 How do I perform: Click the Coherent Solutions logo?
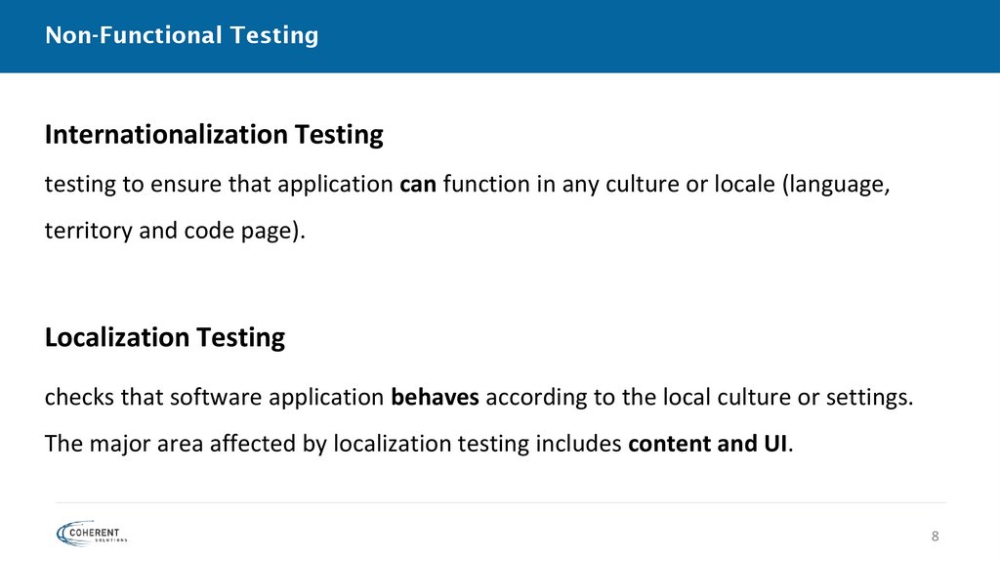coord(92,533)
